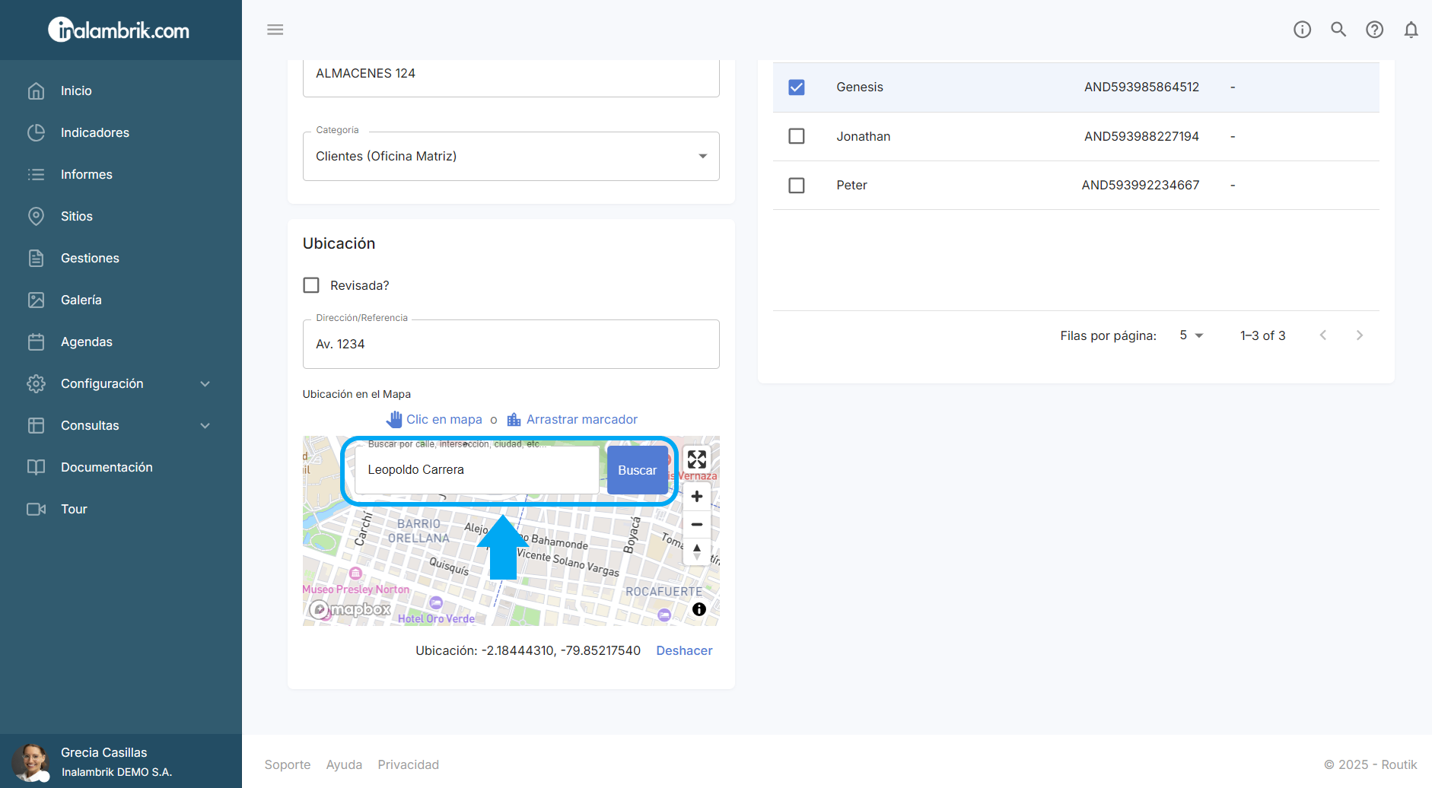Go to previous table page
1432x788 pixels.
tap(1323, 335)
